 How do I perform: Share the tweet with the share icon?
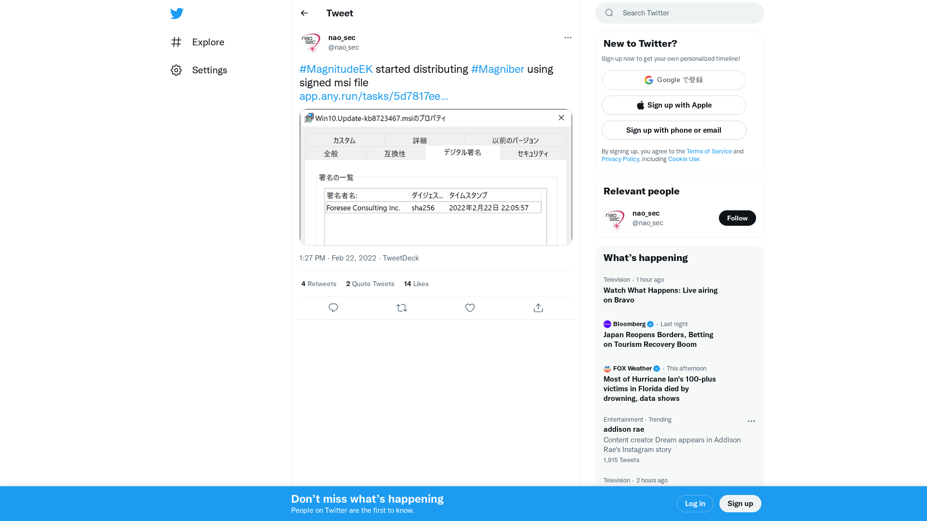point(538,308)
